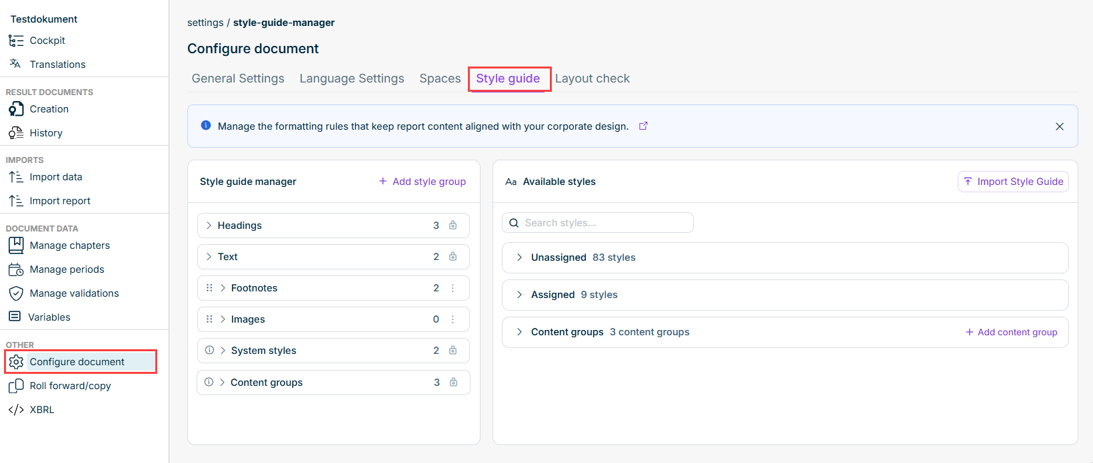
Task: Click the blue info icon in banner
Action: click(206, 125)
